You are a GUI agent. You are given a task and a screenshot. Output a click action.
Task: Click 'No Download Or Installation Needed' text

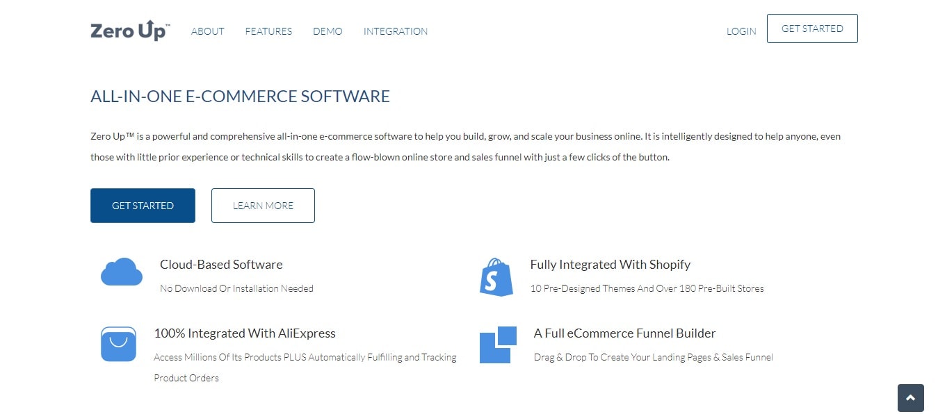(x=236, y=288)
